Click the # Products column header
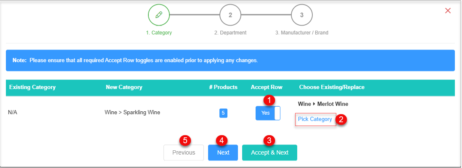The image size is (462, 168). point(223,87)
